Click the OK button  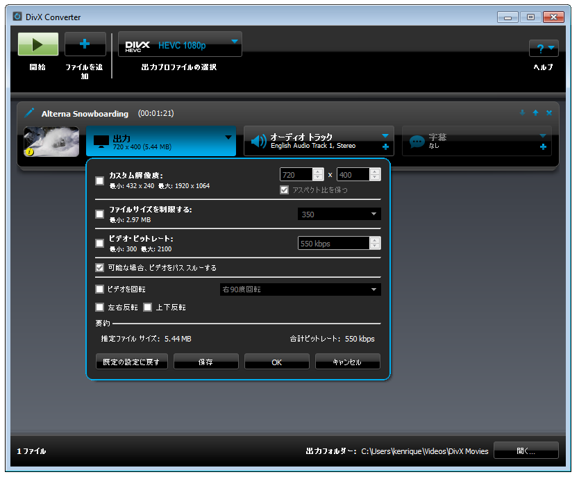(277, 362)
